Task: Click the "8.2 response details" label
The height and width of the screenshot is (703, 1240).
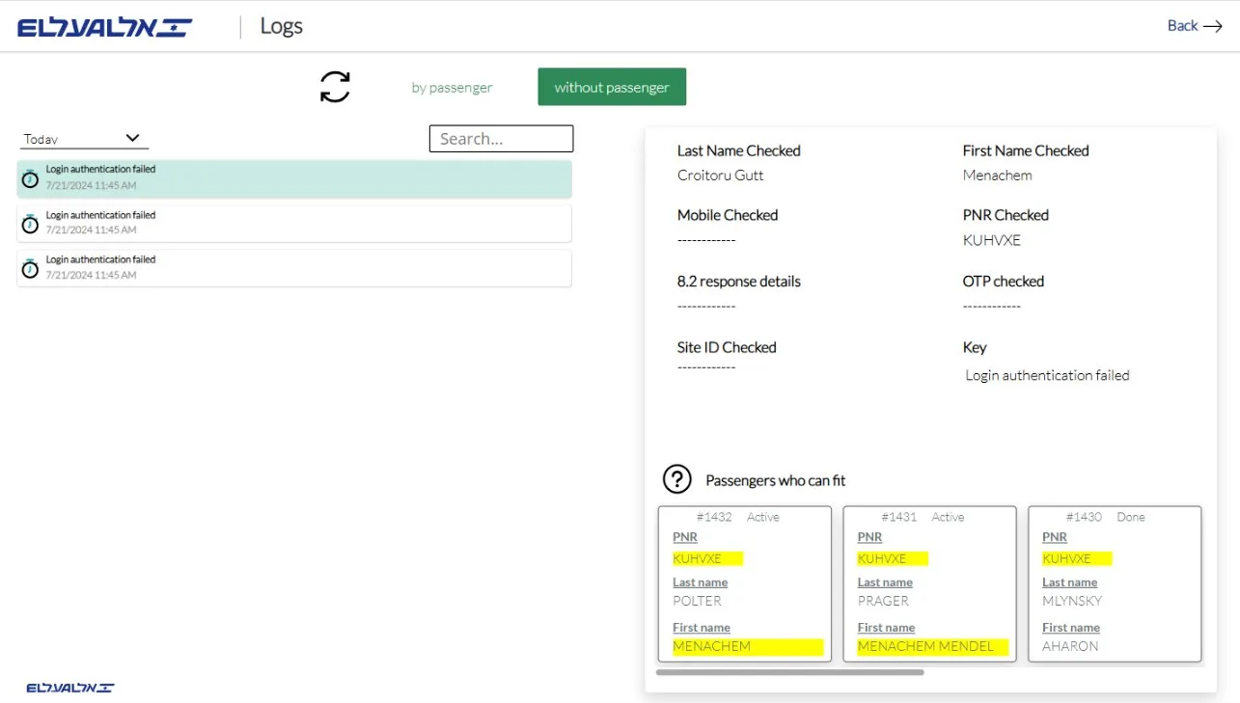Action: click(739, 282)
